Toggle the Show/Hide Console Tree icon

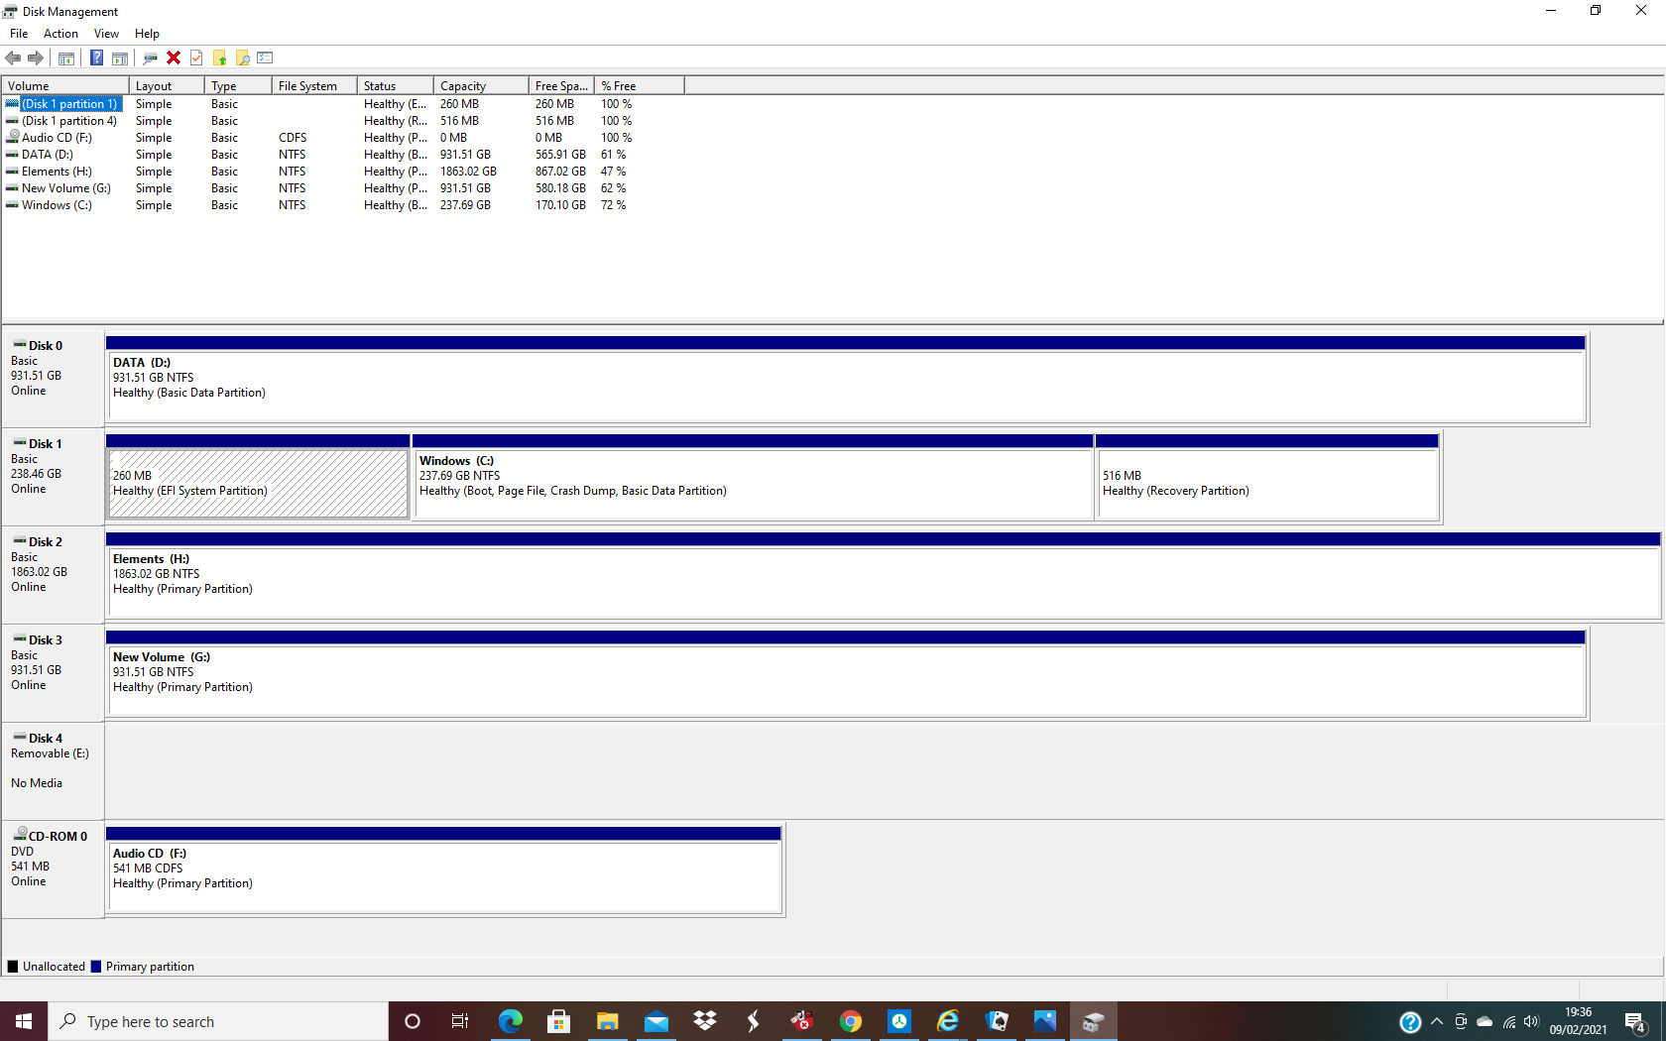(65, 58)
